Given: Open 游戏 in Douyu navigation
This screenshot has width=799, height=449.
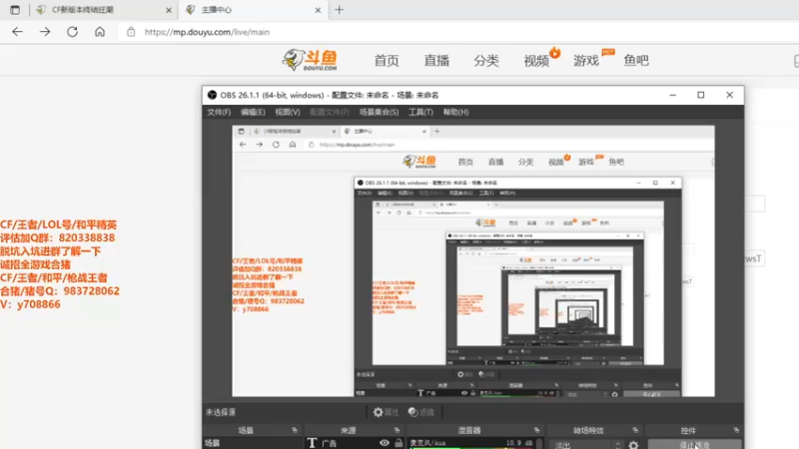Looking at the screenshot, I should (x=586, y=61).
